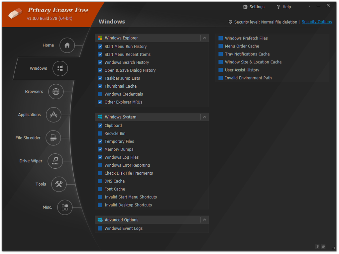Viewport: 339px width, 254px height.
Task: Toggle Open & Save Dialog History
Action: pos(100,70)
